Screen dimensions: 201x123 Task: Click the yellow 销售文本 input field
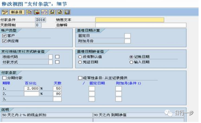click(130, 20)
